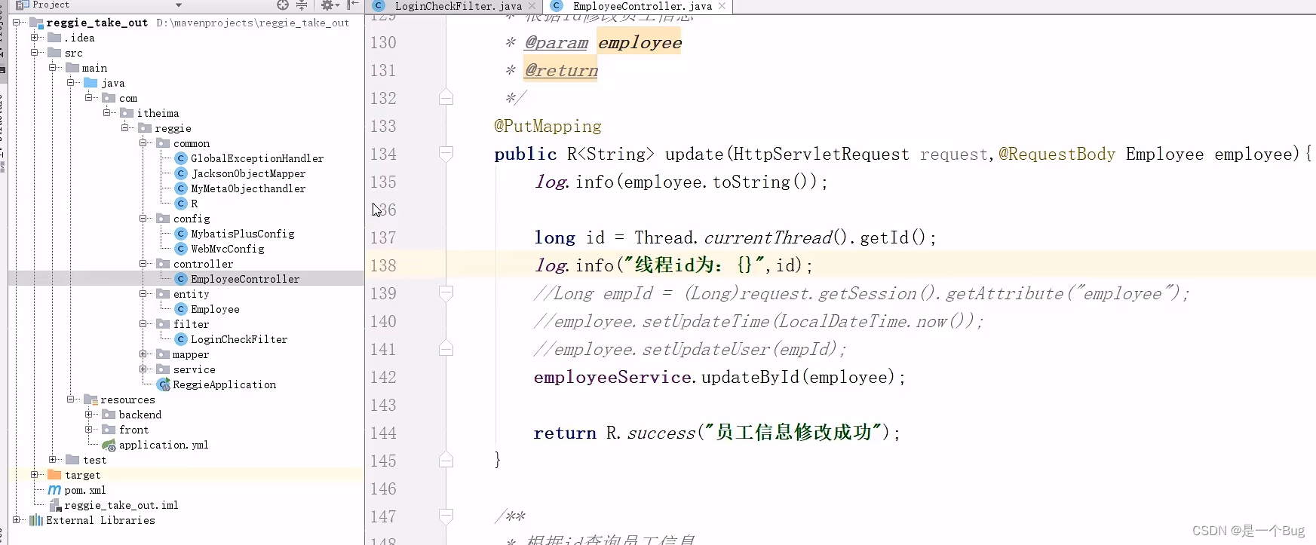This screenshot has height=545, width=1316.
Task: Collapse the itheima package
Action: coord(107,113)
